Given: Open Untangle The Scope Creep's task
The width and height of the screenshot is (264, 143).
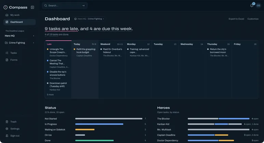Looking at the screenshot, I should pos(58,52).
